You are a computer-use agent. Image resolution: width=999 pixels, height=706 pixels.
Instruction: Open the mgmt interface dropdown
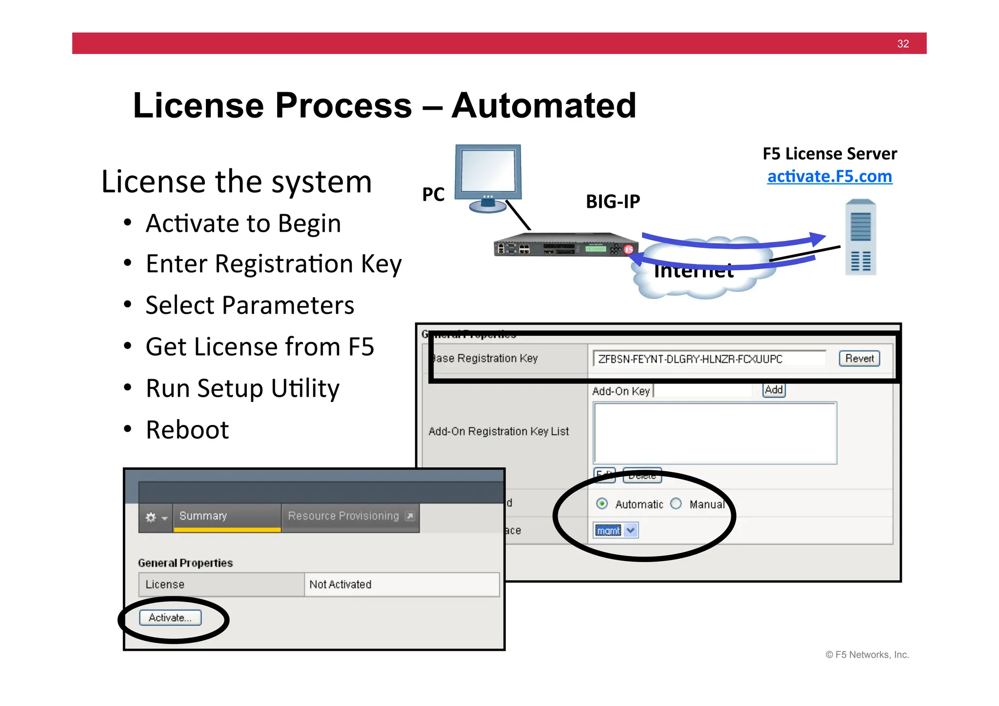(x=616, y=530)
